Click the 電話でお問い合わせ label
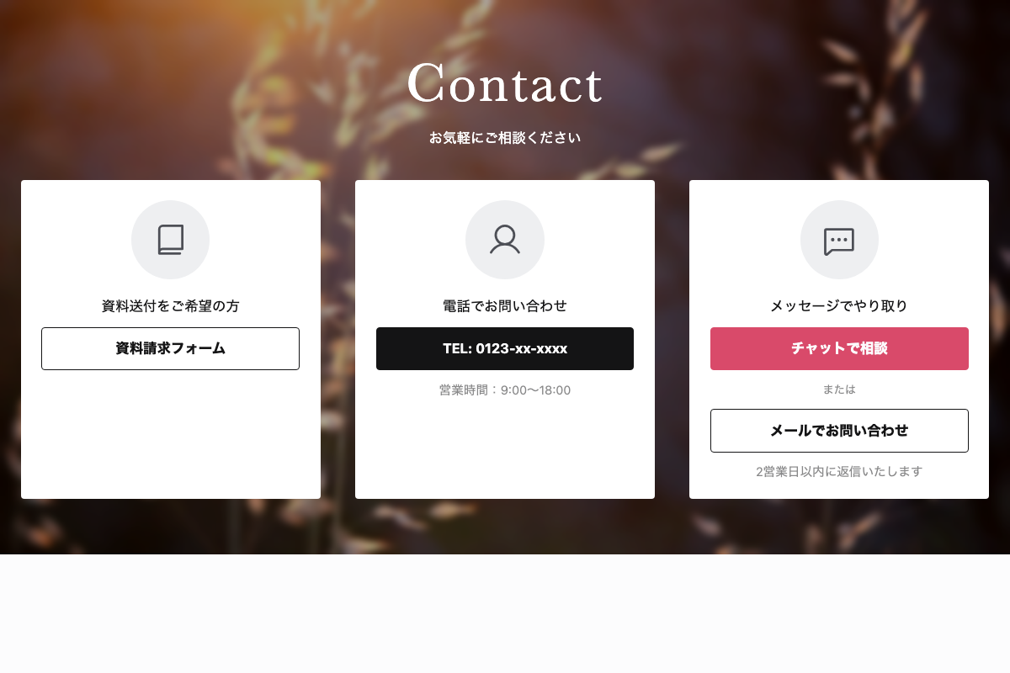The height and width of the screenshot is (673, 1010). coord(505,306)
